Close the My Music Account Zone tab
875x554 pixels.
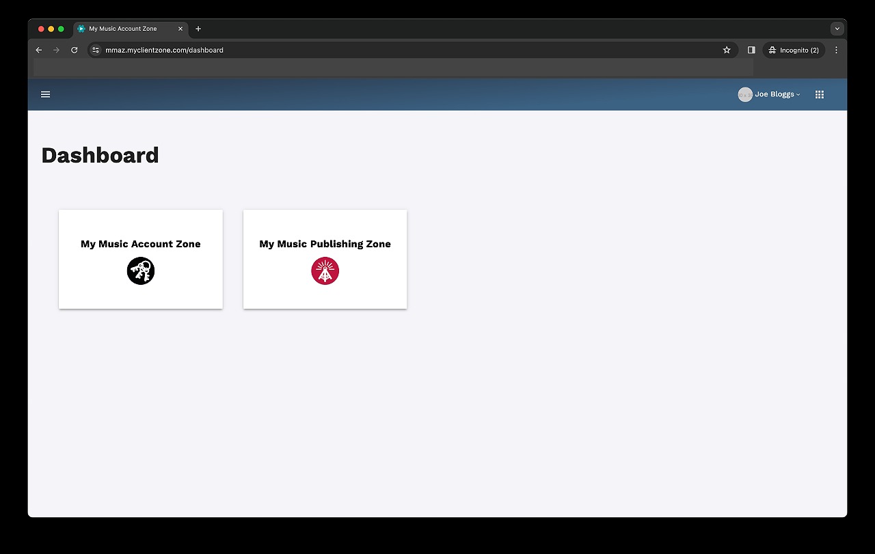180,29
